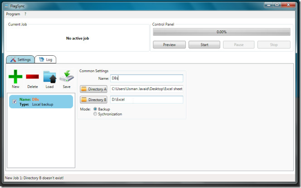
Task: Click the Preview button
Action: click(x=170, y=45)
